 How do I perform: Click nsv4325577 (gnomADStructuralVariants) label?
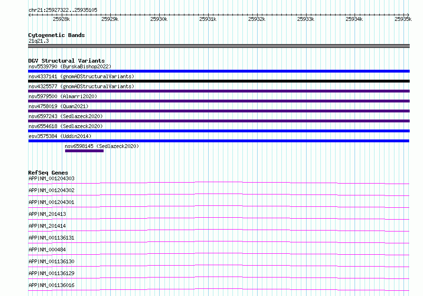coord(81,86)
